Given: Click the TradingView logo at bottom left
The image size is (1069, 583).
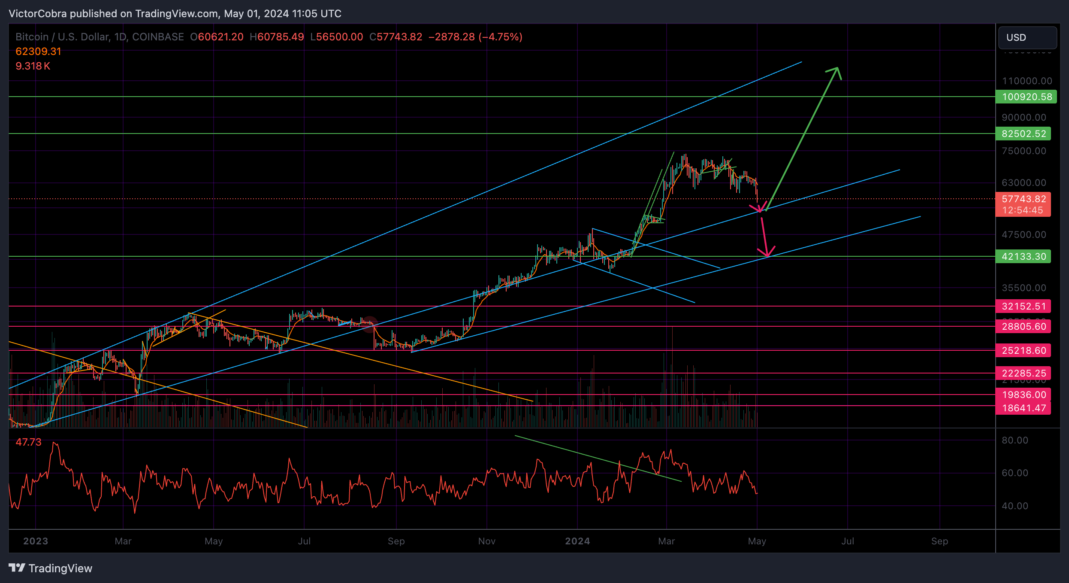Looking at the screenshot, I should [x=51, y=568].
